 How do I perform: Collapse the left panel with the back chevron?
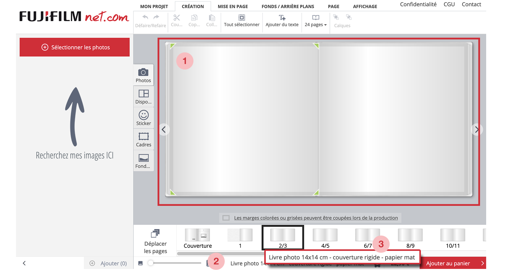tap(24, 263)
